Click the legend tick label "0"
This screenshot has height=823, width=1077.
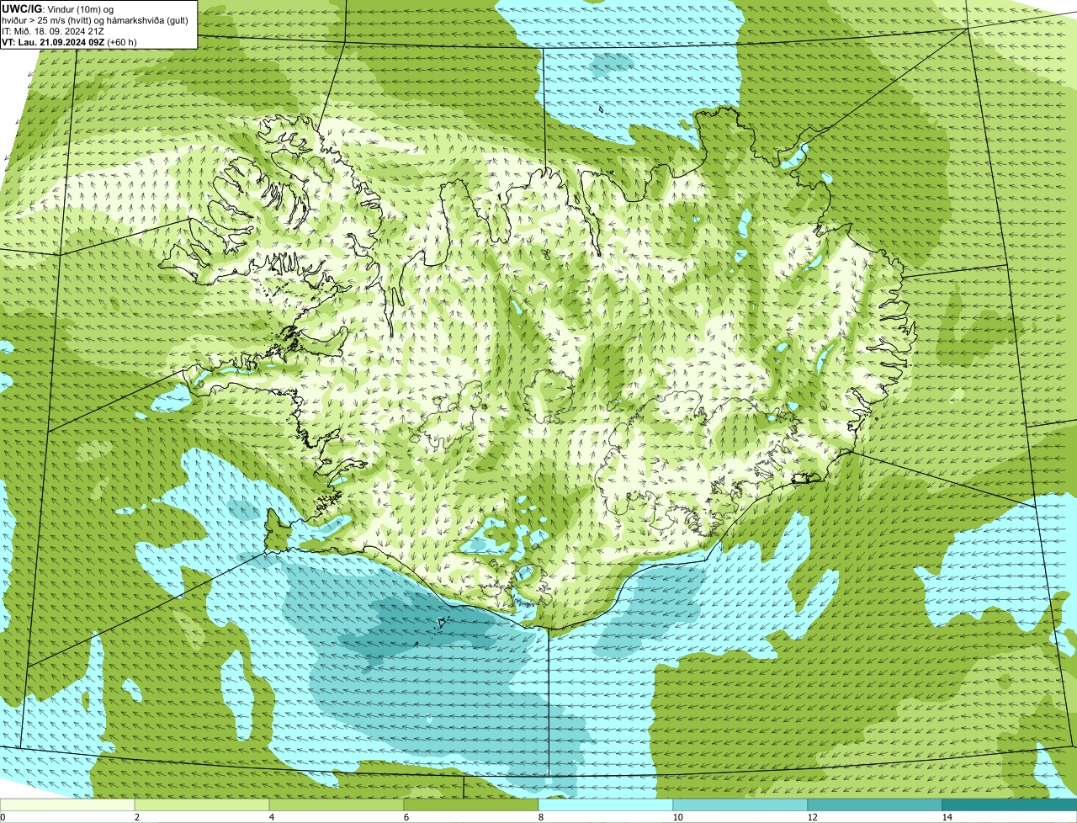pos(3,817)
